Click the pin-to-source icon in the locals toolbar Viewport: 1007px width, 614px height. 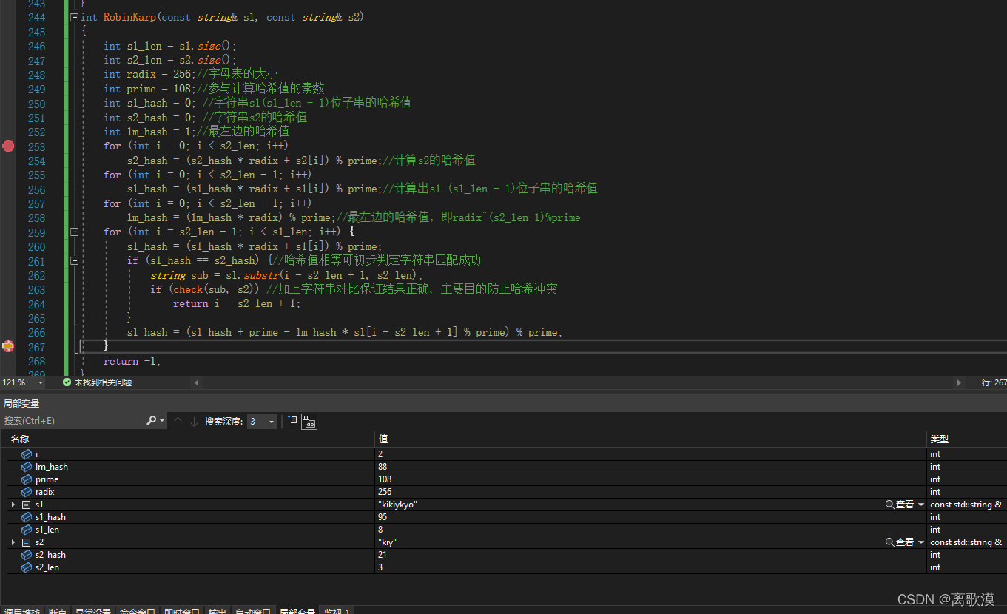pos(292,421)
